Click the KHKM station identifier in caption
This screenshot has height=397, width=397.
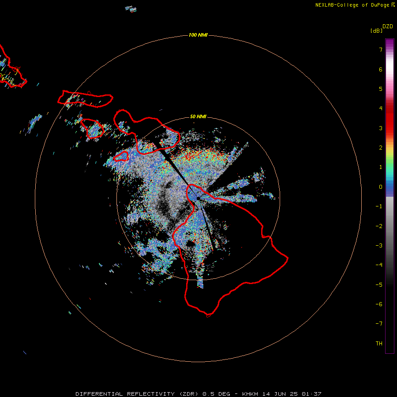(x=251, y=394)
